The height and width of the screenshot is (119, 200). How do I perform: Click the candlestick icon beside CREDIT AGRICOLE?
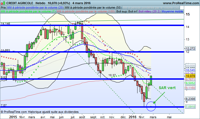[x=3, y=3]
